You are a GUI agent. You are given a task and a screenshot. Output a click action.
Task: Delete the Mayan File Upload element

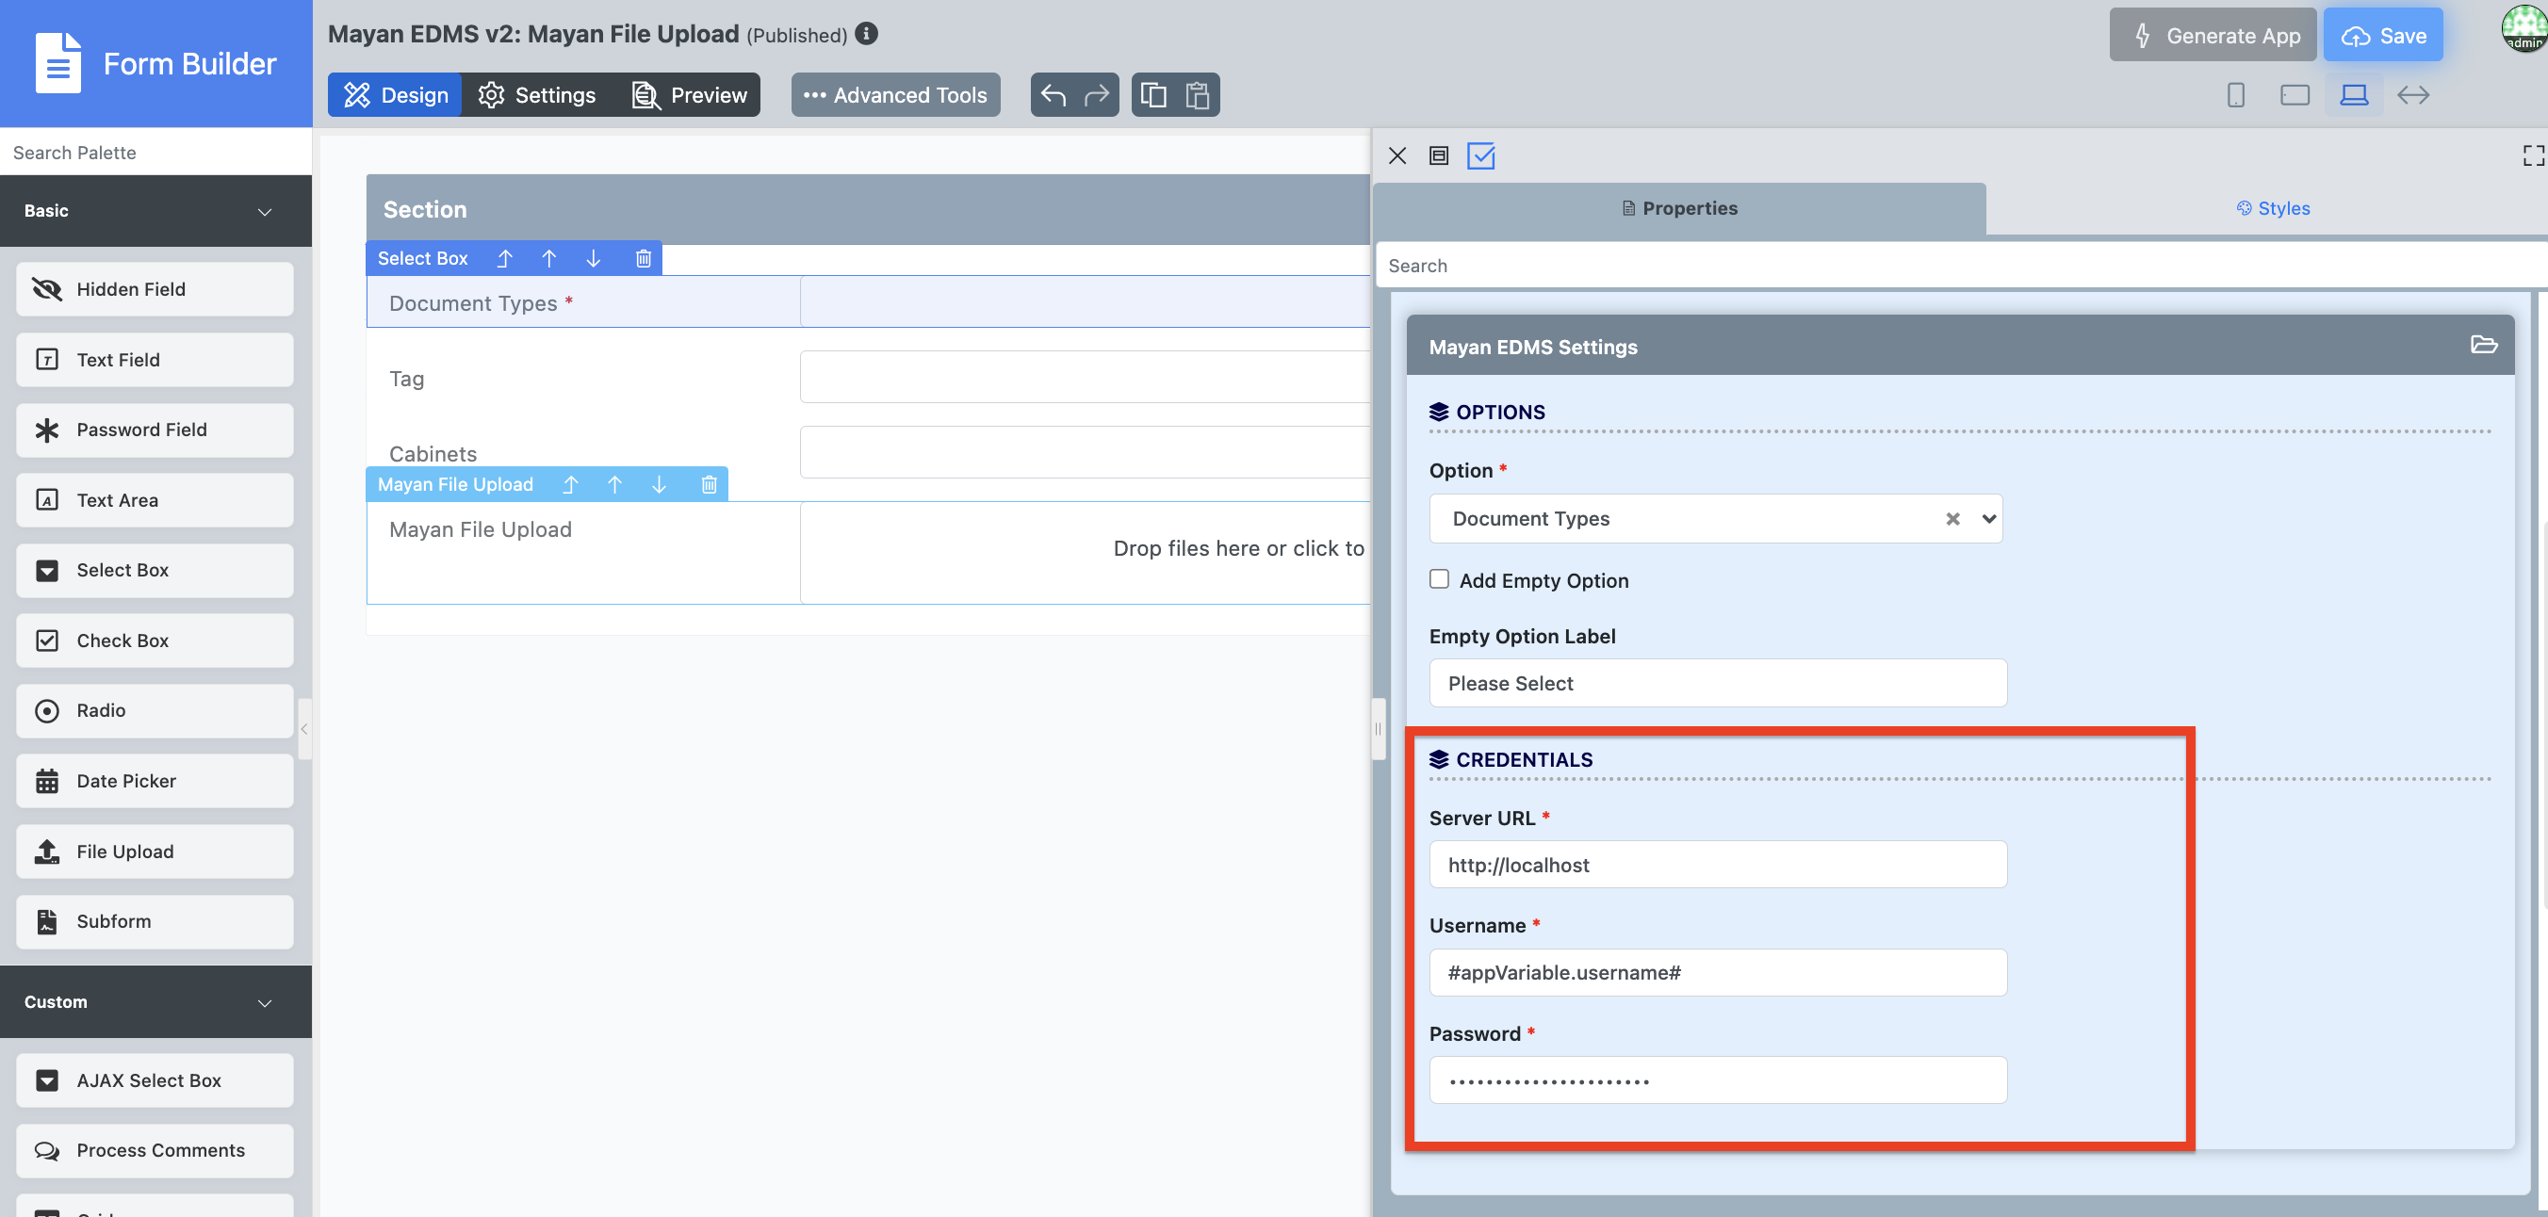click(709, 484)
